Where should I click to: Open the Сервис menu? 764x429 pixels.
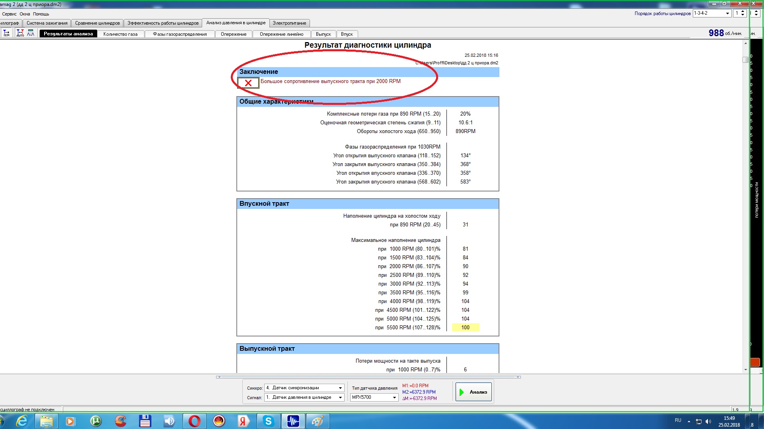[9, 14]
